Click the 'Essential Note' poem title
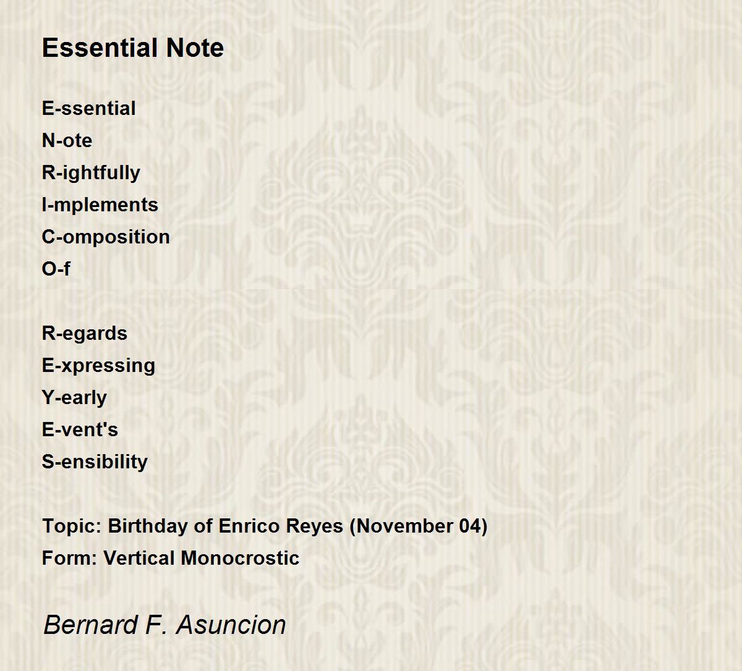 (x=133, y=48)
